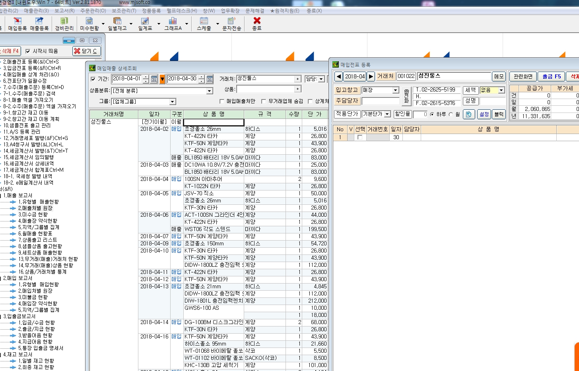This screenshot has height=371, width=579.
Task: Click the 매입매출 상세조회 window title icon
Action: 92,68
